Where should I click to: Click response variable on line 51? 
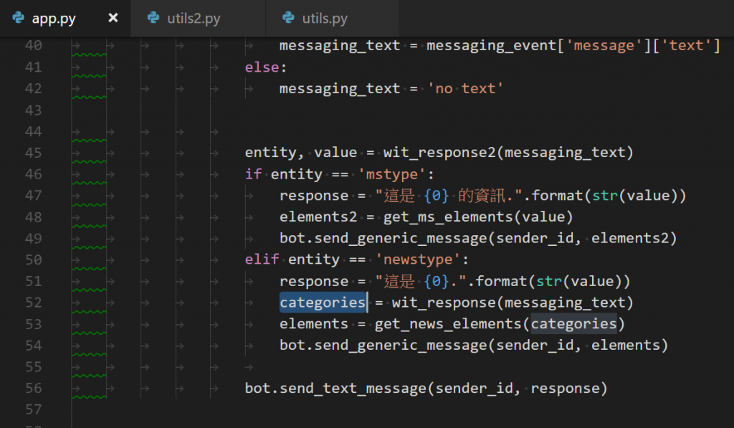click(x=314, y=282)
